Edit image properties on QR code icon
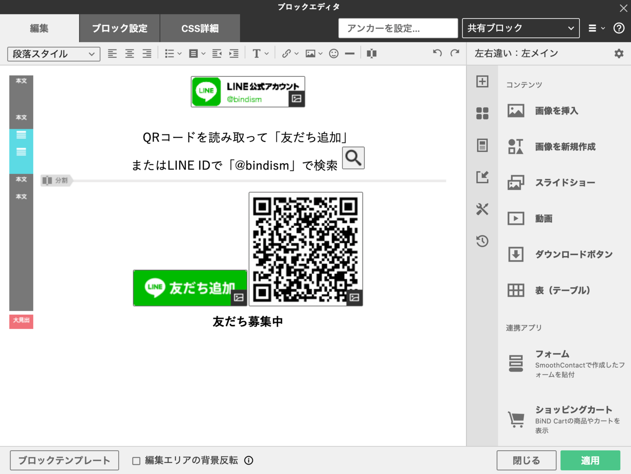Screen dimensions: 631x474 (354, 298)
